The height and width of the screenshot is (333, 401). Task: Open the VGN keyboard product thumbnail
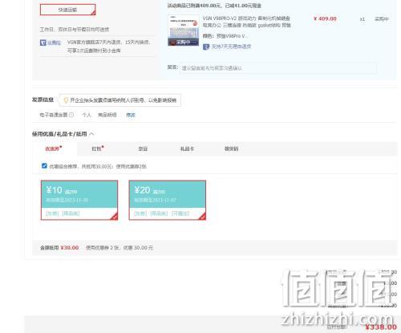click(184, 30)
